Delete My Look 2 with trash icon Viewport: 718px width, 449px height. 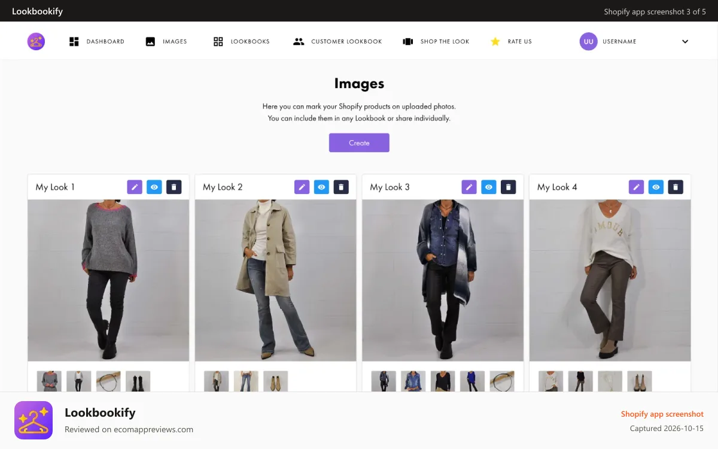[x=341, y=187]
